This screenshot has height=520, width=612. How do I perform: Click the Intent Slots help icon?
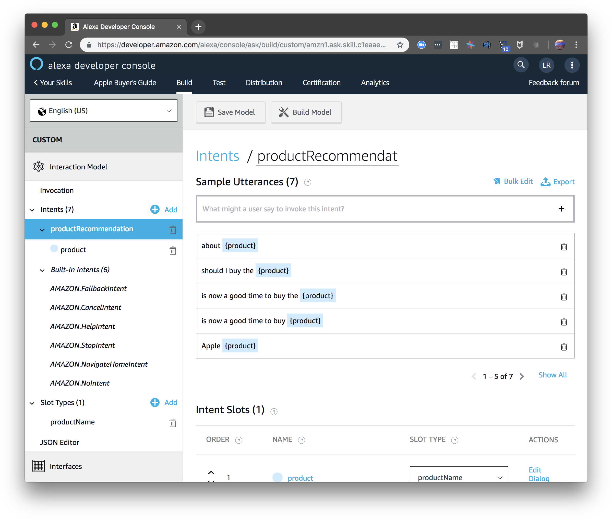[274, 411]
